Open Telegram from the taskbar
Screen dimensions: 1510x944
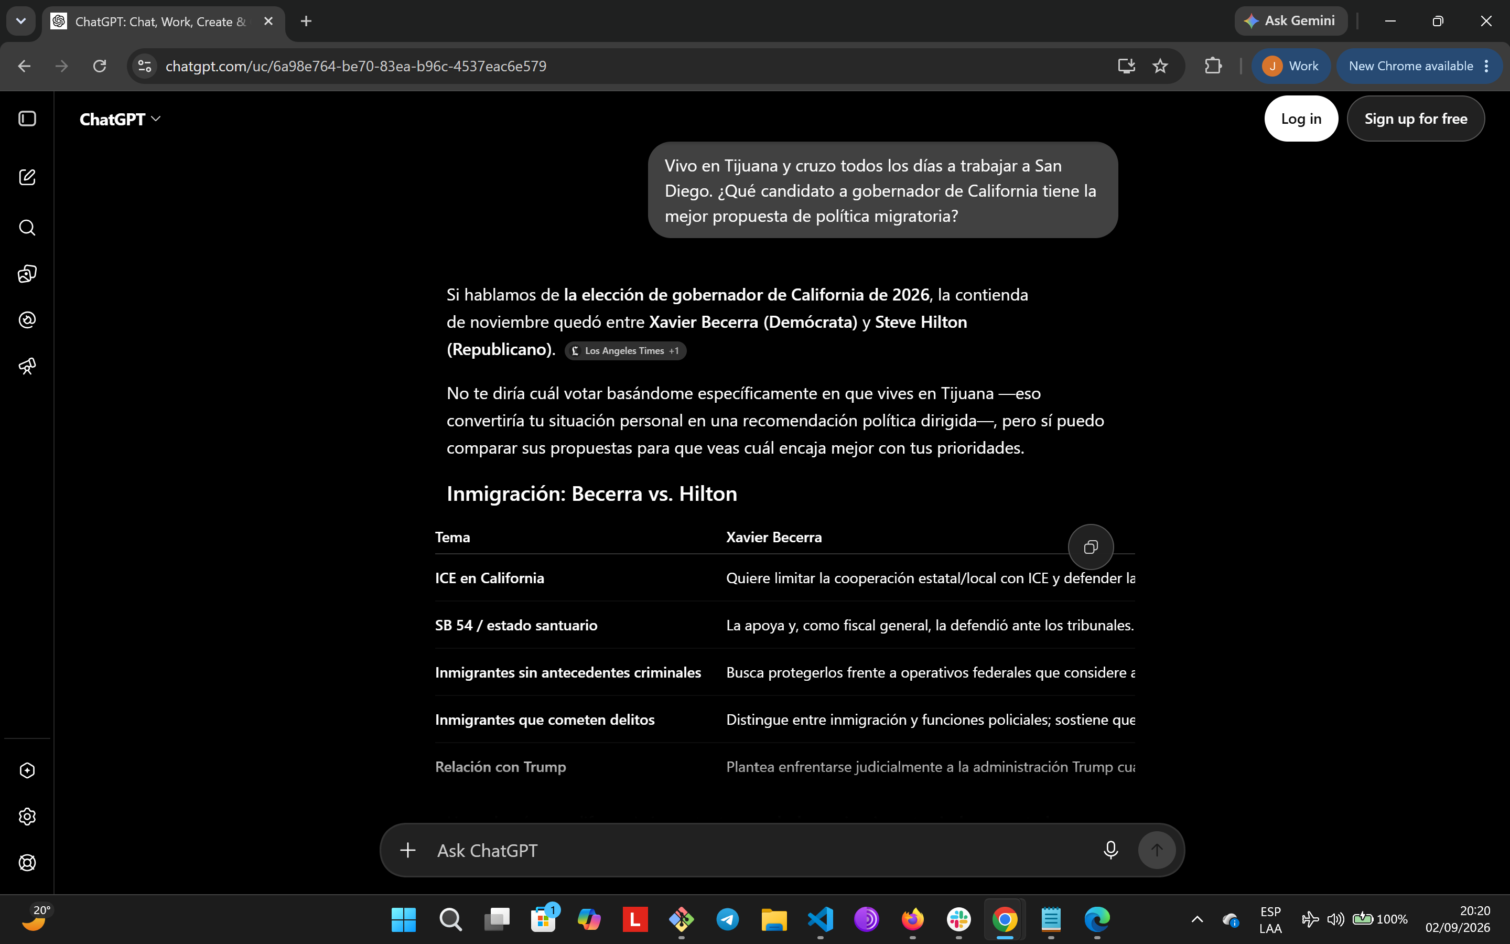[728, 919]
